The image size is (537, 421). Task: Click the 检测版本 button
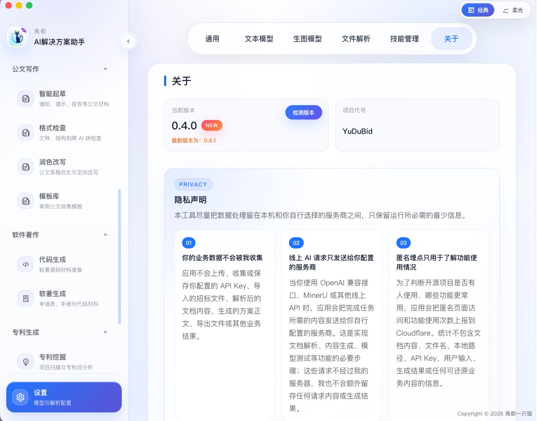[x=303, y=112]
